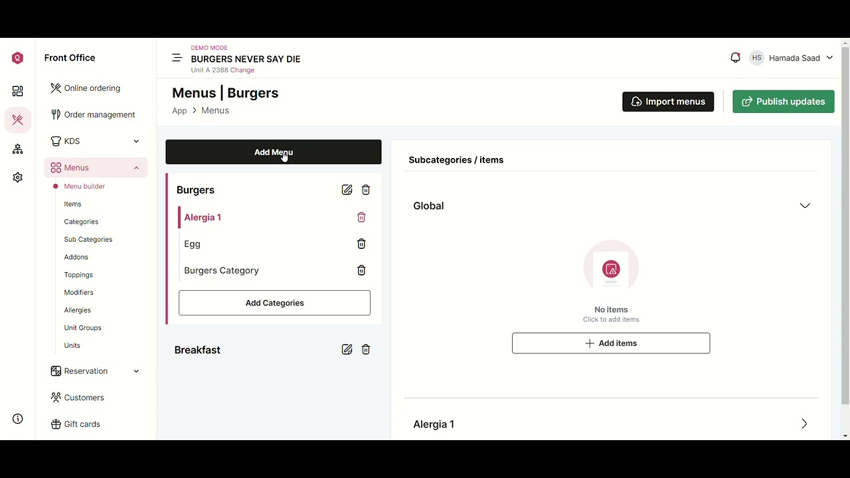Click the Change unit link

242,70
